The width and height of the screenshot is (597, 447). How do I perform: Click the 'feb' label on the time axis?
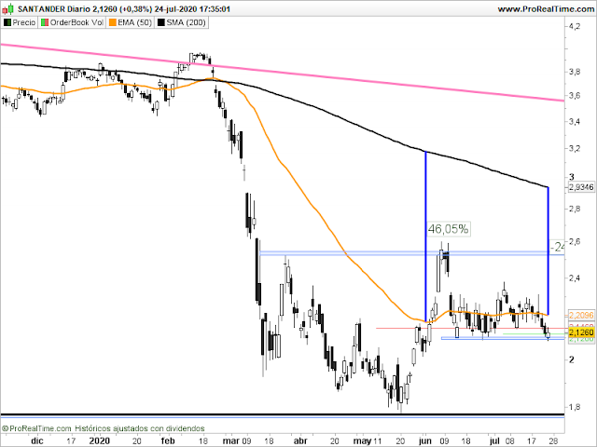[168, 440]
